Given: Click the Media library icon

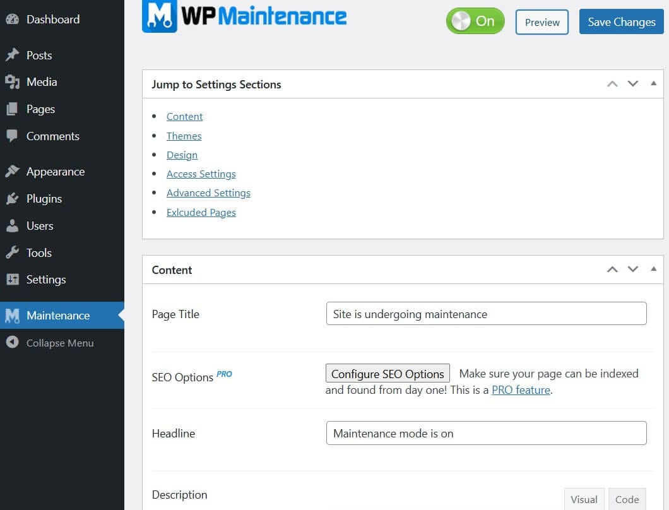Looking at the screenshot, I should (13, 81).
